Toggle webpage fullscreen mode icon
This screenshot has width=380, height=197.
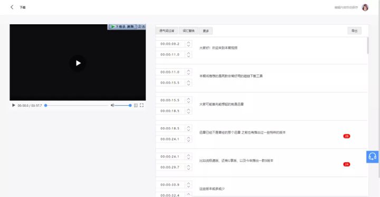coord(136,105)
